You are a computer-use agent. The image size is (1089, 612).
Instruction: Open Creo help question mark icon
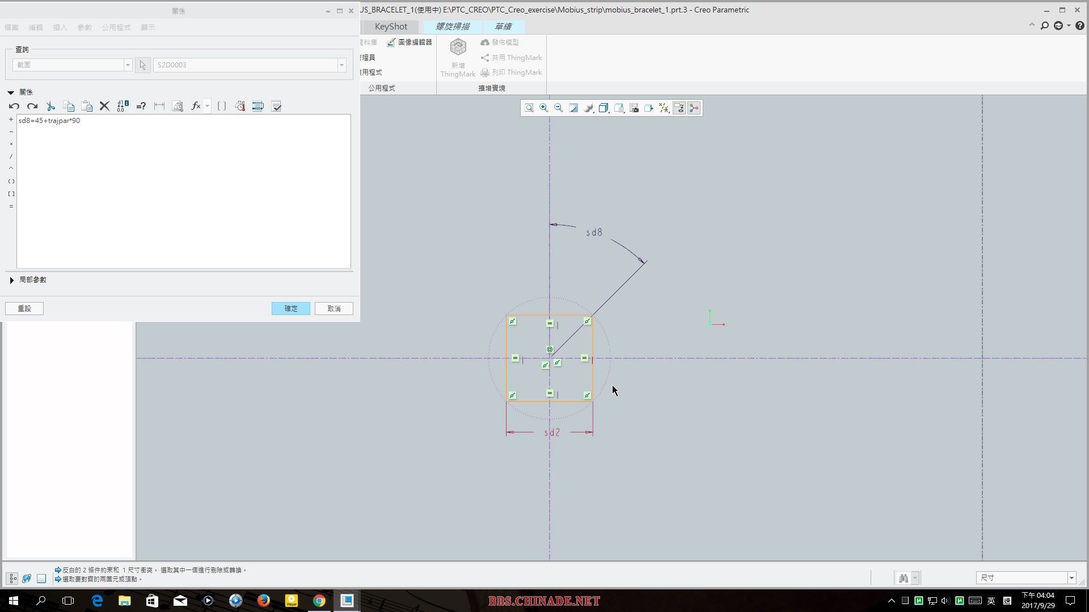pos(1080,26)
